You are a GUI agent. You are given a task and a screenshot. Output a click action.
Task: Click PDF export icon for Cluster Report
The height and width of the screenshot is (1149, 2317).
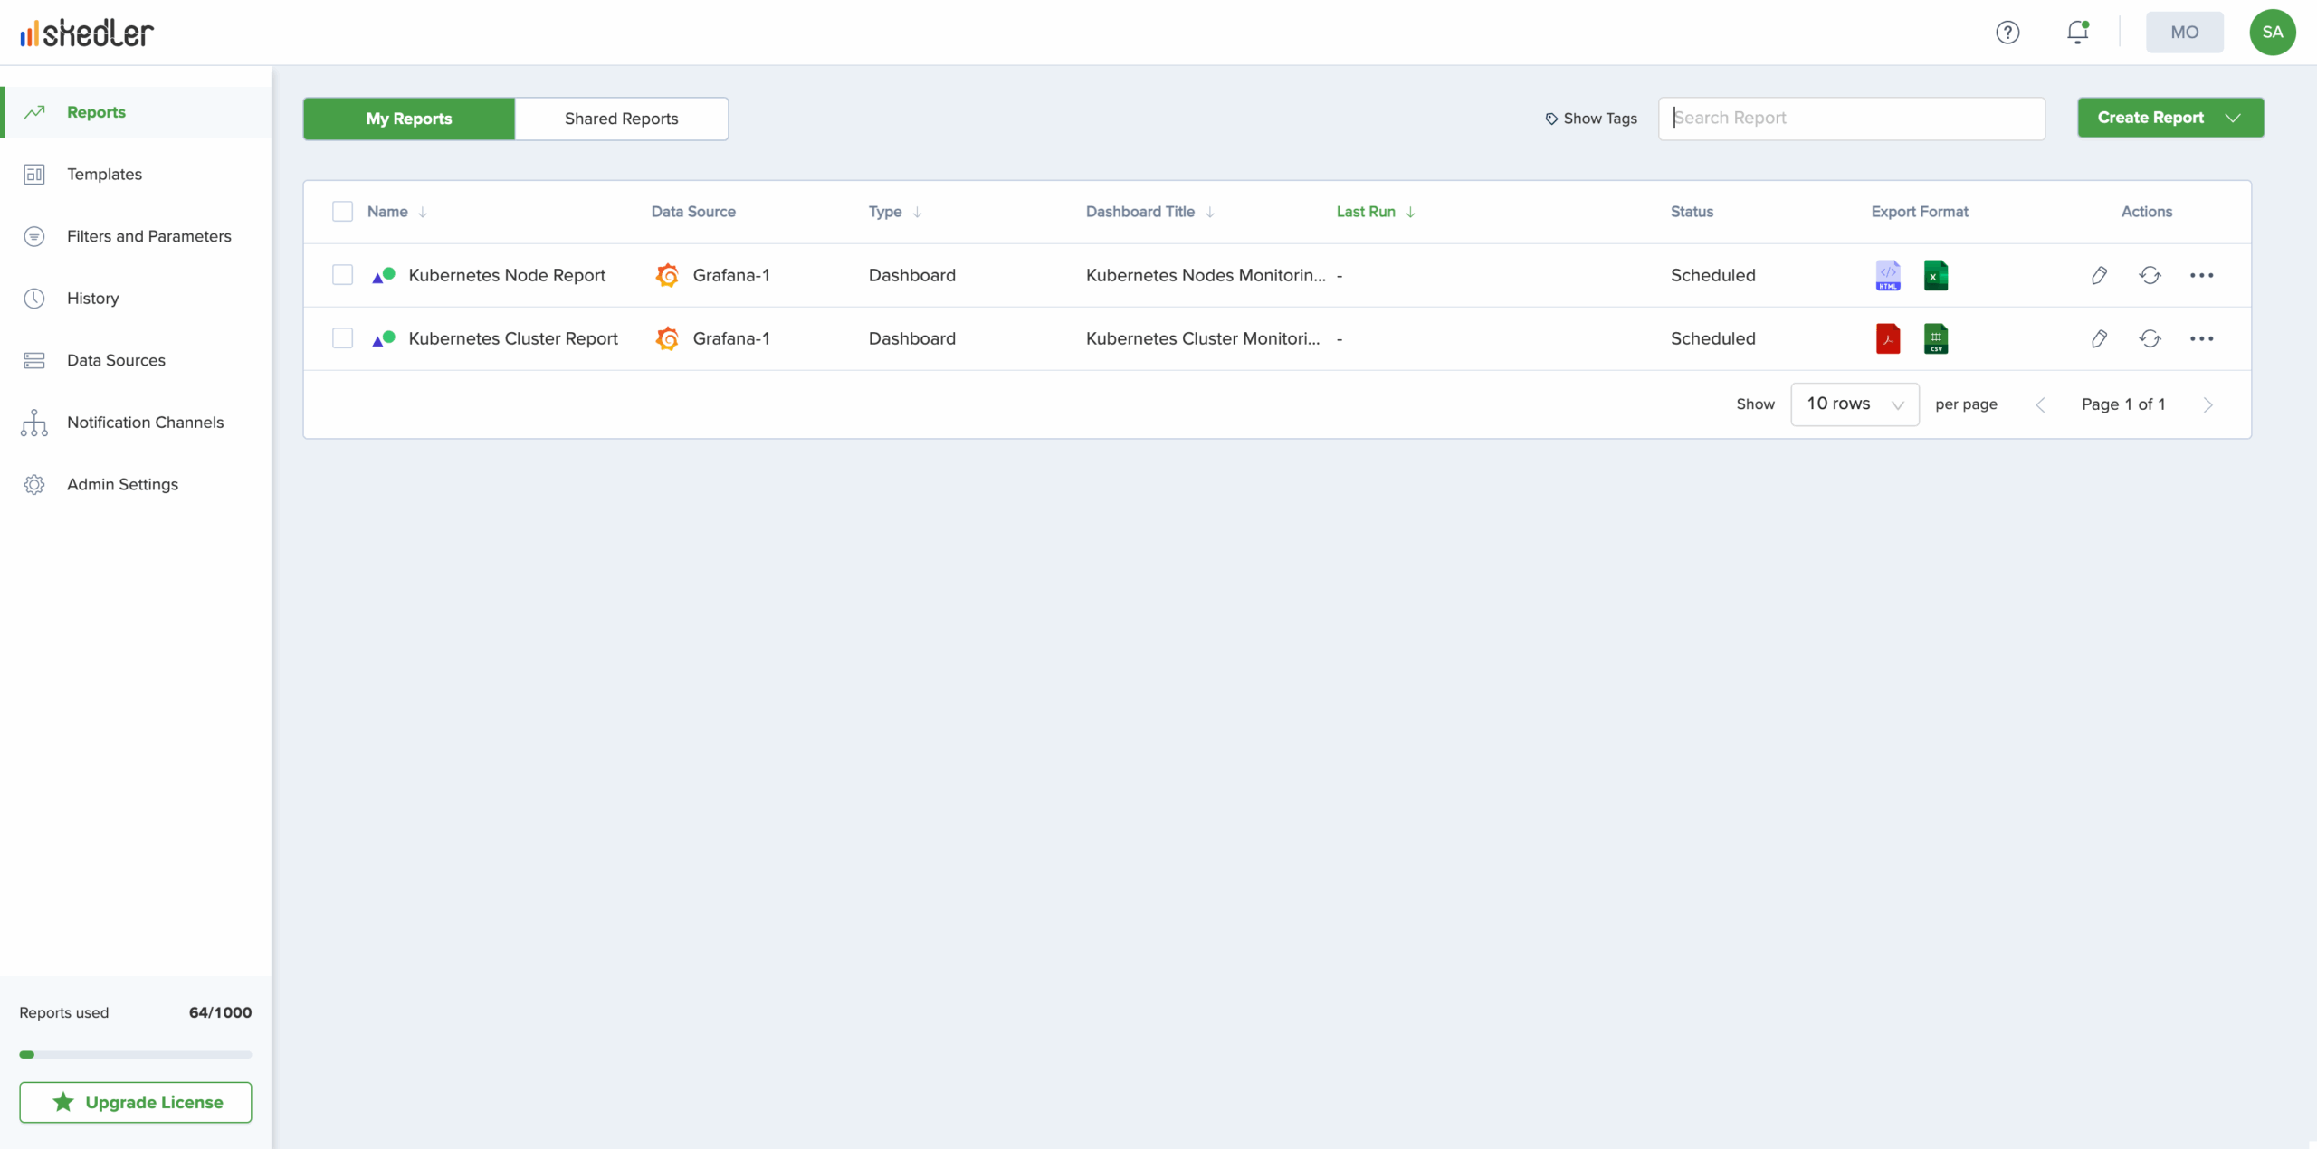(x=1887, y=338)
